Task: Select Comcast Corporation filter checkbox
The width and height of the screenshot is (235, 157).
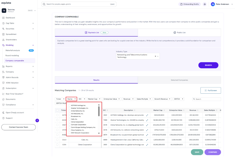Action: coord(69,125)
